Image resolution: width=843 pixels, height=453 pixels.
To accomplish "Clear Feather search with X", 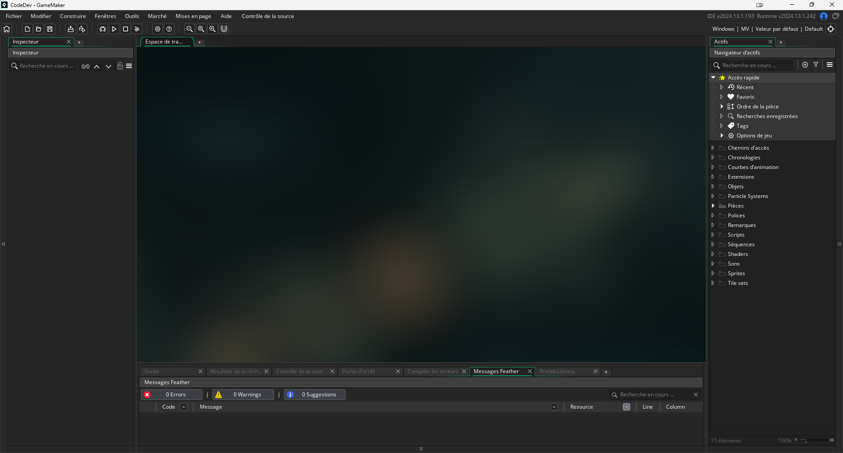I will click(x=695, y=395).
